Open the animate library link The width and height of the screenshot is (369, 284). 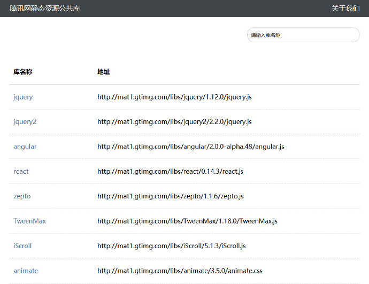pyautogui.click(x=26, y=271)
